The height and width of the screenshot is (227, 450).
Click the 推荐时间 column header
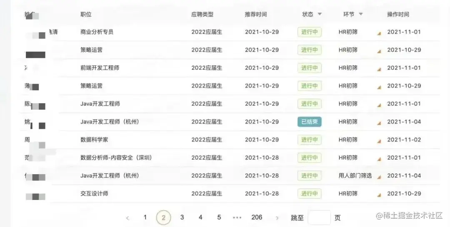click(256, 14)
